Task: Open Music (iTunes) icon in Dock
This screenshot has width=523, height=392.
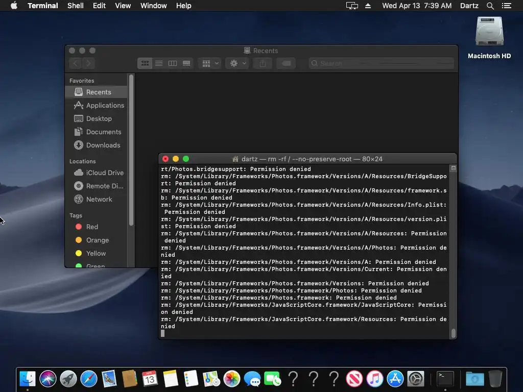Action: point(374,379)
